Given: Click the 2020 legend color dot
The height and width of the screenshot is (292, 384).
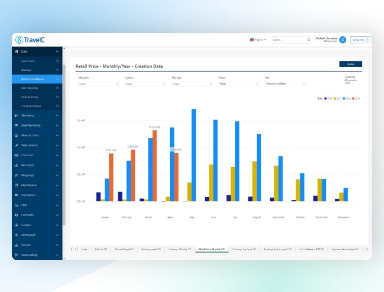Looking at the screenshot, I should point(325,99).
